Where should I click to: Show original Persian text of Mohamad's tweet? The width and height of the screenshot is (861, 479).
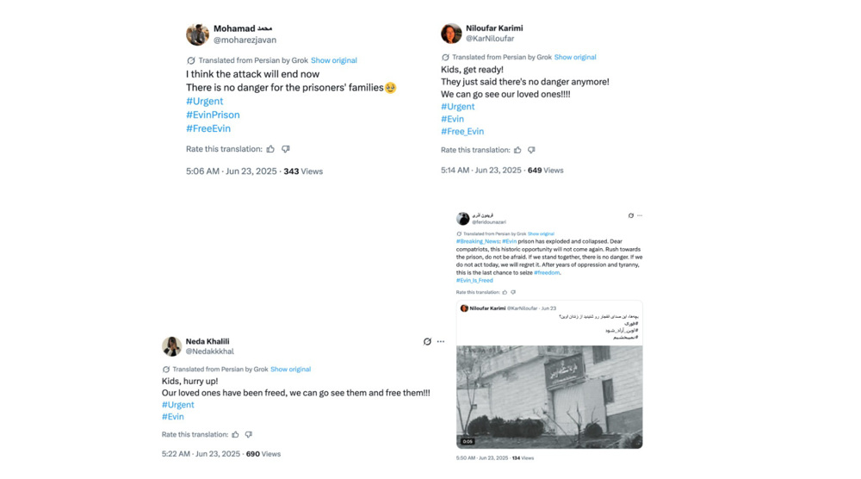pyautogui.click(x=333, y=60)
